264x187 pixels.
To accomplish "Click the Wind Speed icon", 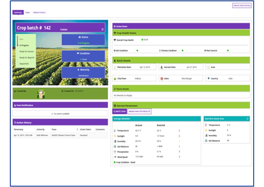I will [115, 157].
